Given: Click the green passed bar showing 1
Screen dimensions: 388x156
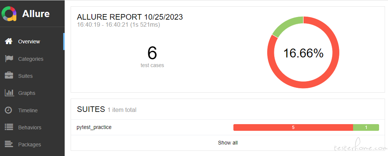Looking at the screenshot, I should tap(366, 127).
